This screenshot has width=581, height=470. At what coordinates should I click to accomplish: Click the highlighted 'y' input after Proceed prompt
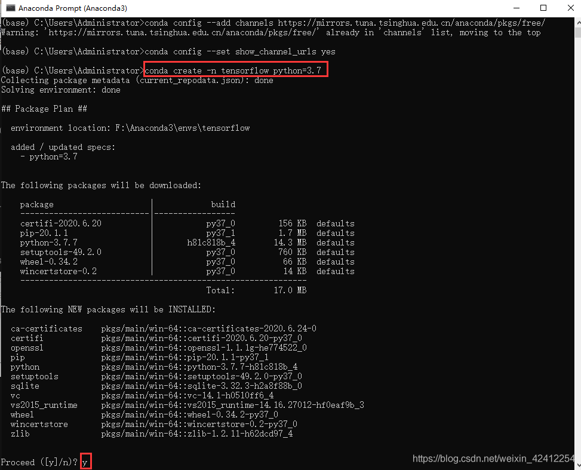coord(85,461)
